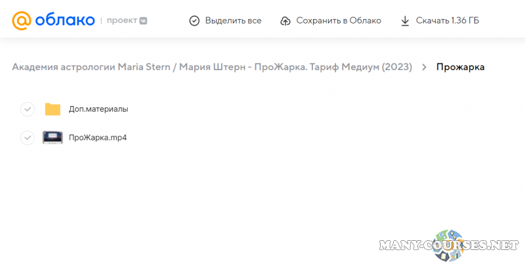
Task: Click the yellow Доп.материалы folder icon
Action: coord(52,109)
